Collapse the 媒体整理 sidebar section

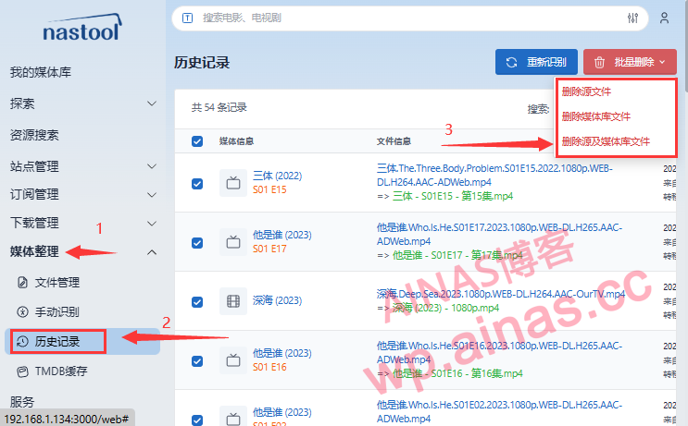(152, 252)
